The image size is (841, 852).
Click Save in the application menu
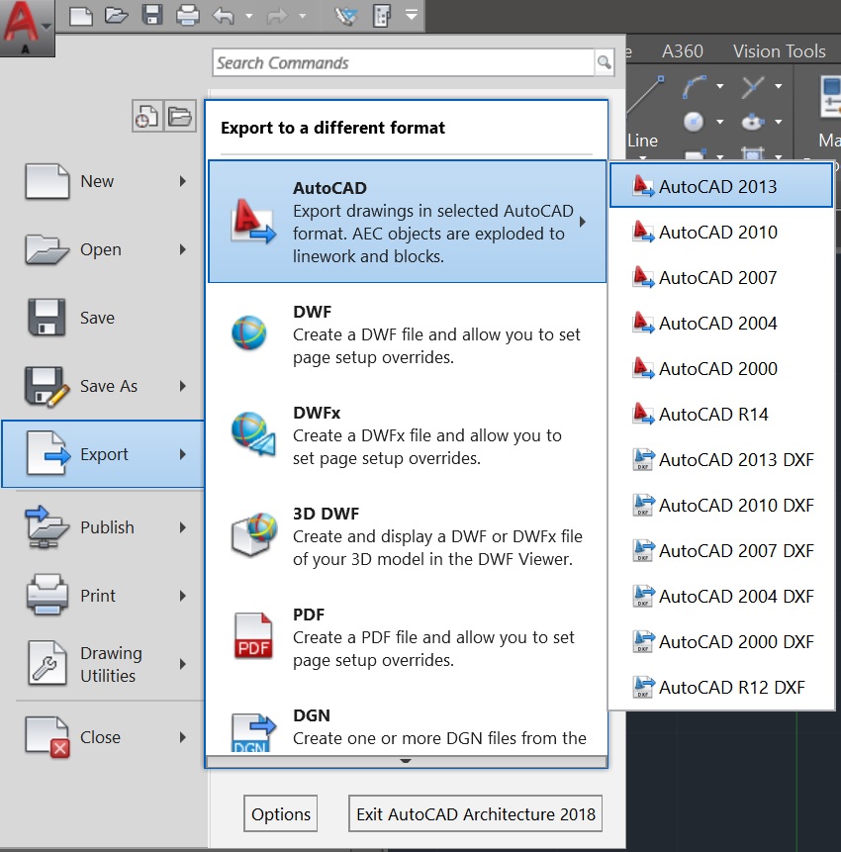pos(103,318)
